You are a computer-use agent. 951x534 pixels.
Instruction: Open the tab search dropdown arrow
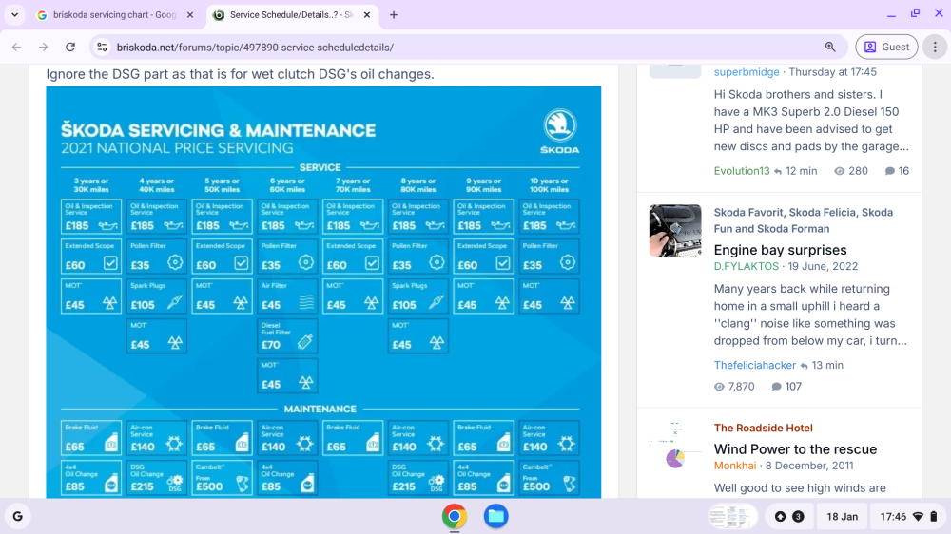point(14,14)
